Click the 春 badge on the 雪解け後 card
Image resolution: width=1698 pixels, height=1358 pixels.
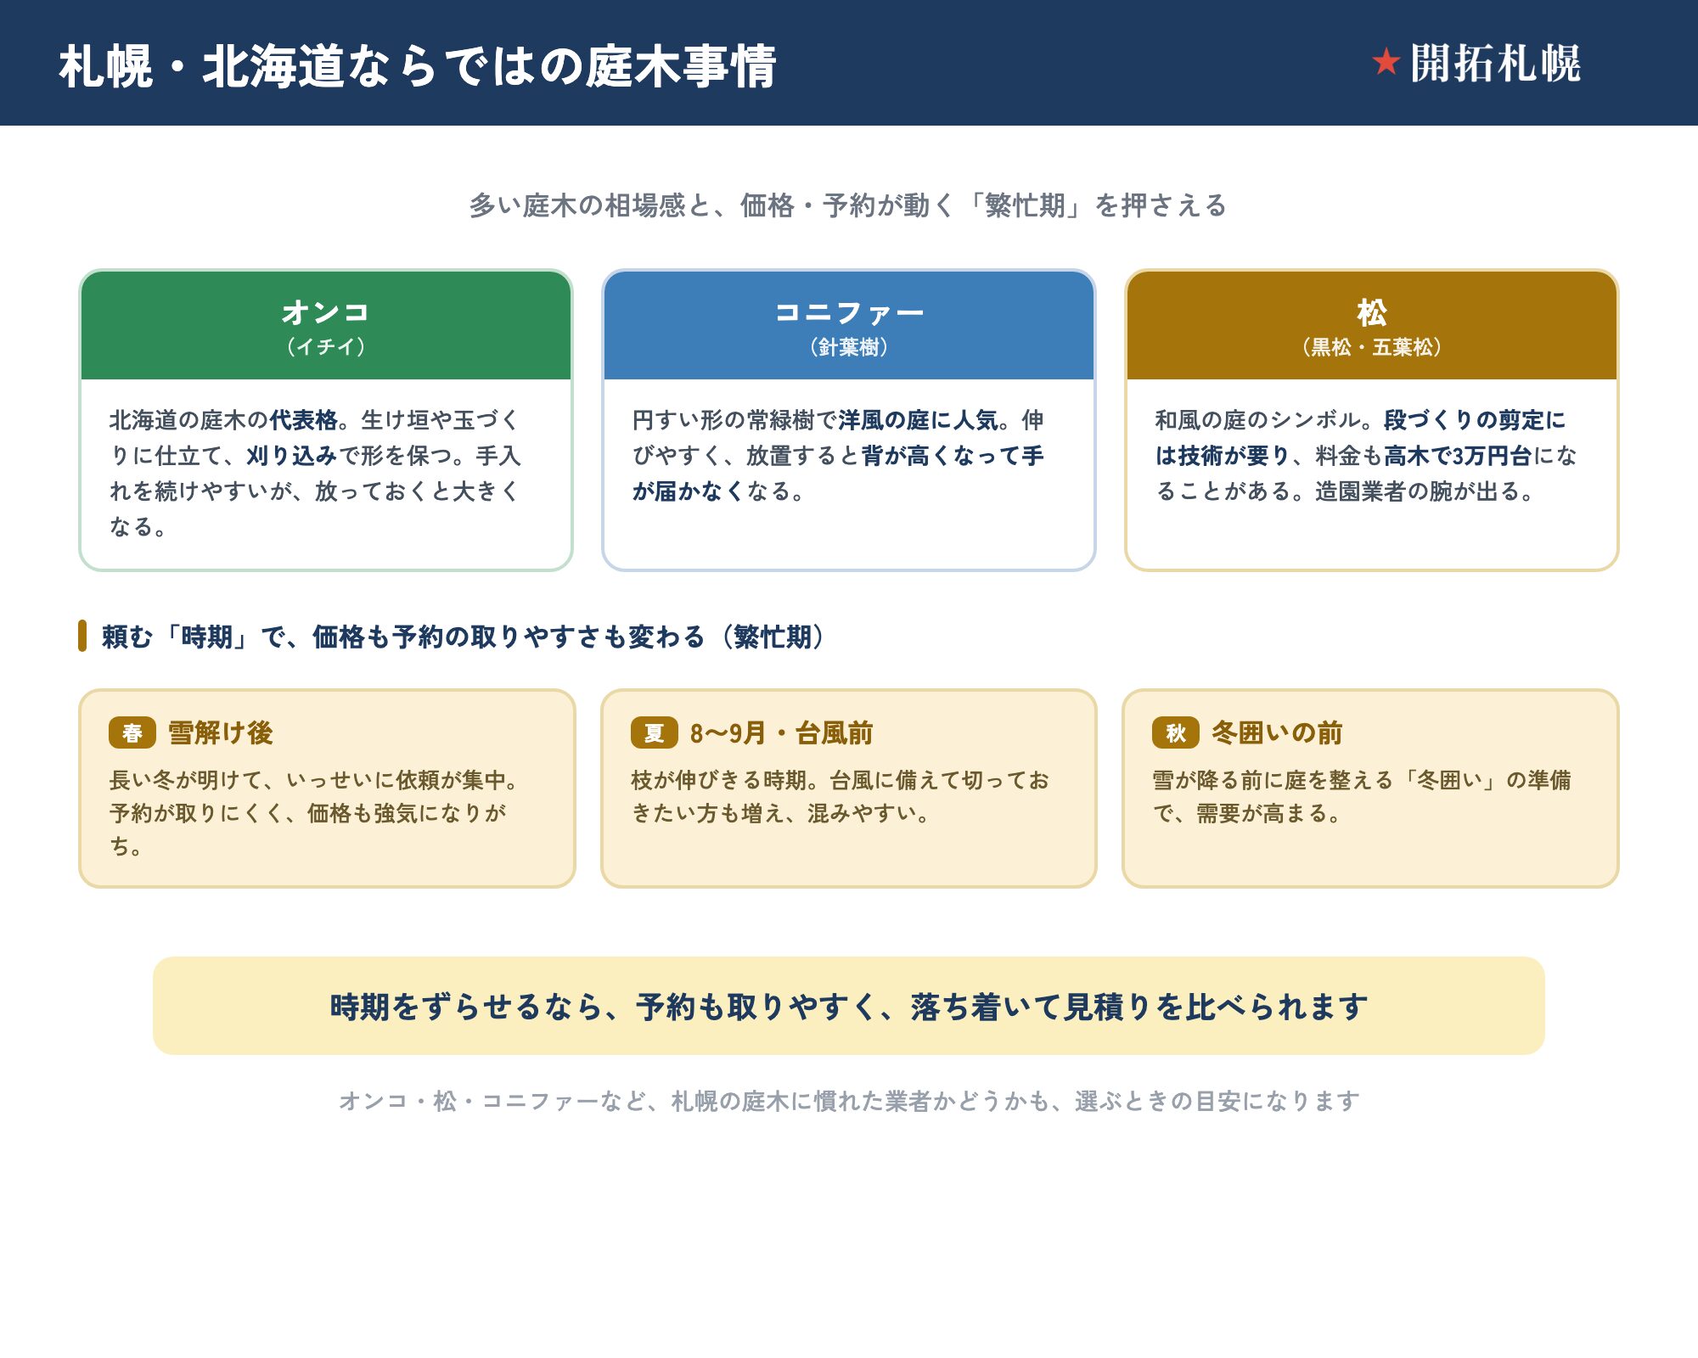point(132,732)
